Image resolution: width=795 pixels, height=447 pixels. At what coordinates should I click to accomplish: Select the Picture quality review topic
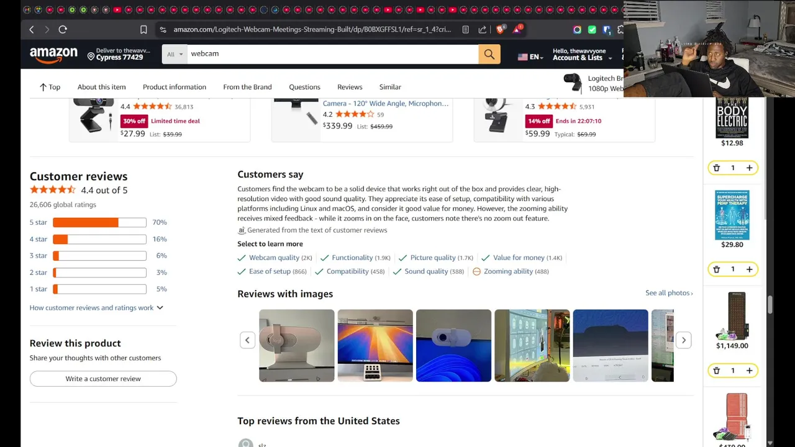pyautogui.click(x=436, y=258)
